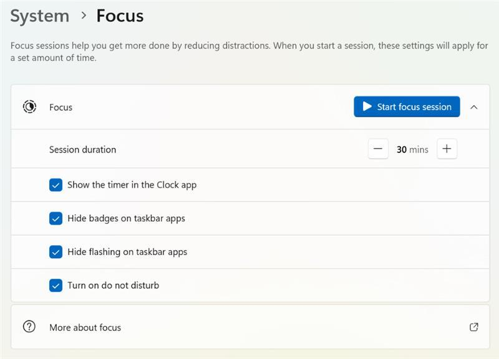This screenshot has width=499, height=359.
Task: Disable the Hide badges on taskbar apps checkbox
Action: point(56,218)
